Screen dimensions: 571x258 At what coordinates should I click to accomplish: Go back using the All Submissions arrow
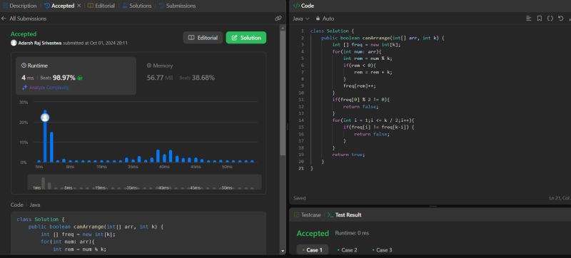tap(4, 18)
